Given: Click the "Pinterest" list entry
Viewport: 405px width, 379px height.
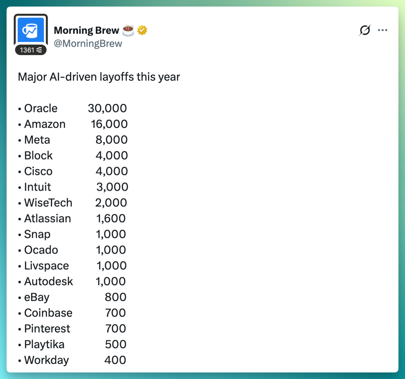Looking at the screenshot, I should click(x=47, y=329).
